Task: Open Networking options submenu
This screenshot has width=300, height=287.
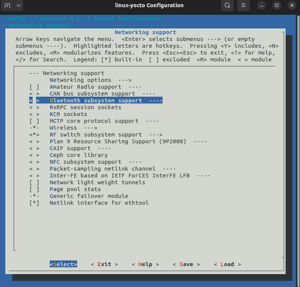Action: tap(90, 80)
